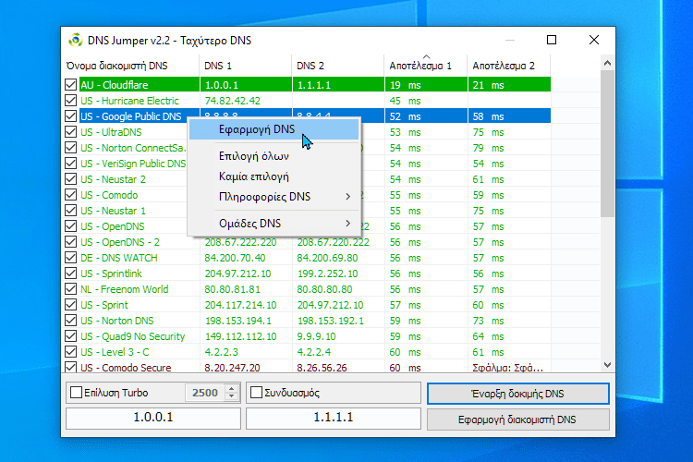Toggle the NL - Freenom World checkbox

[70, 288]
